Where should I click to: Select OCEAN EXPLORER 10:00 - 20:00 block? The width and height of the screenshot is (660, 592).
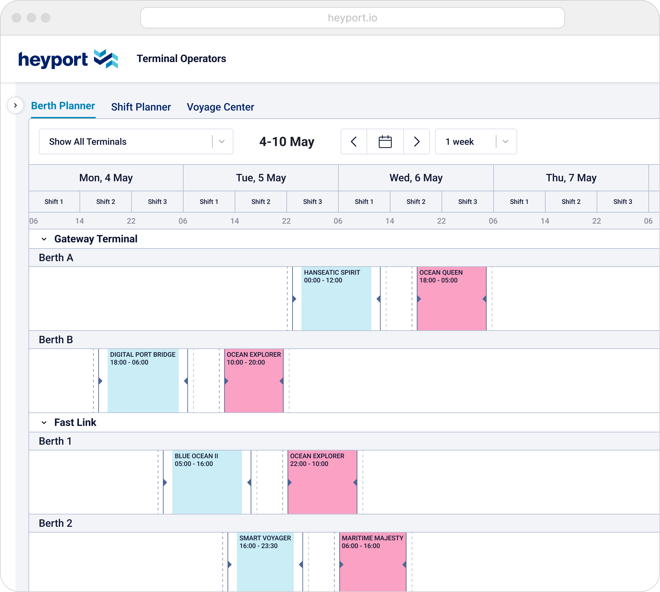point(254,381)
